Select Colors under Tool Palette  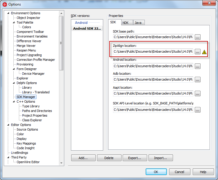tap(26, 27)
